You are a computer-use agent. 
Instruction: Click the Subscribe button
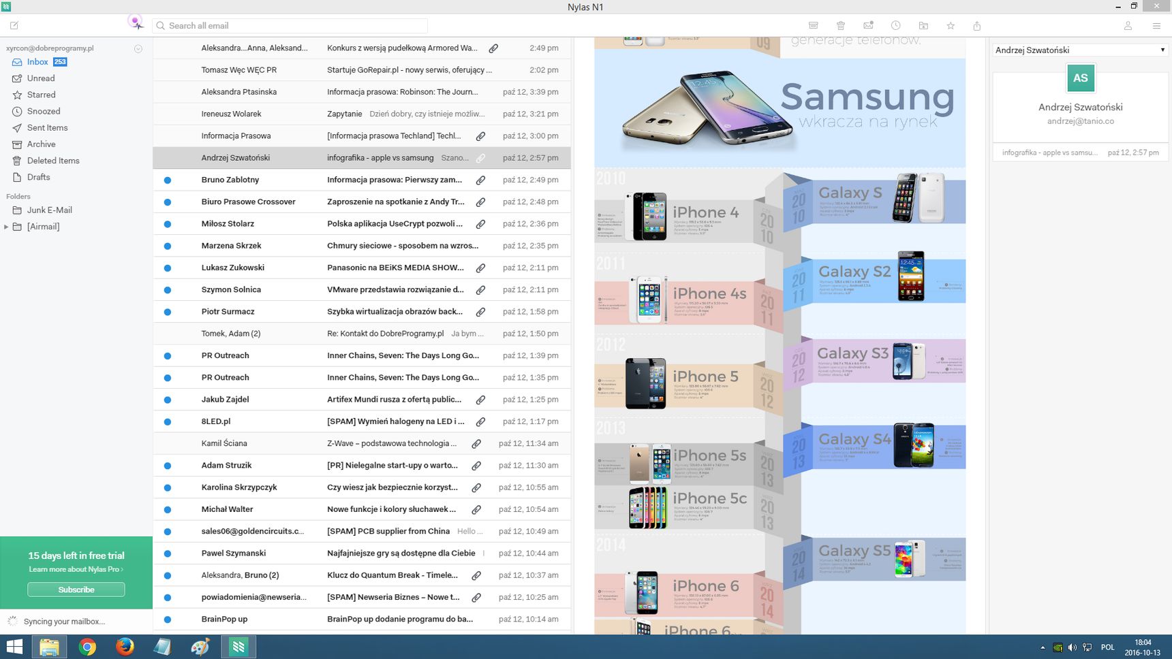pos(76,590)
